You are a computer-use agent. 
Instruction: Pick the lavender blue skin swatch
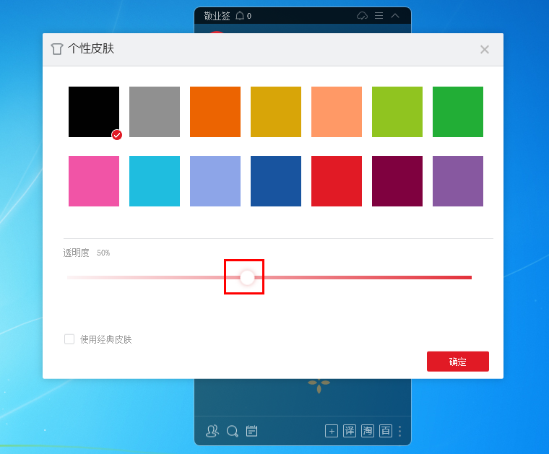(215, 181)
